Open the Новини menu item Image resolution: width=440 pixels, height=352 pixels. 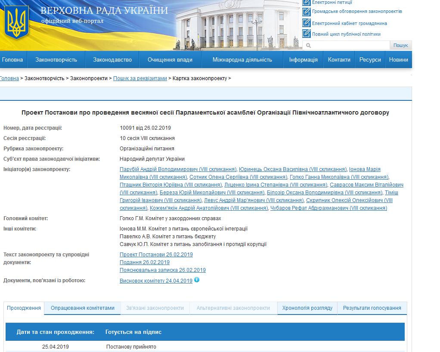(399, 59)
